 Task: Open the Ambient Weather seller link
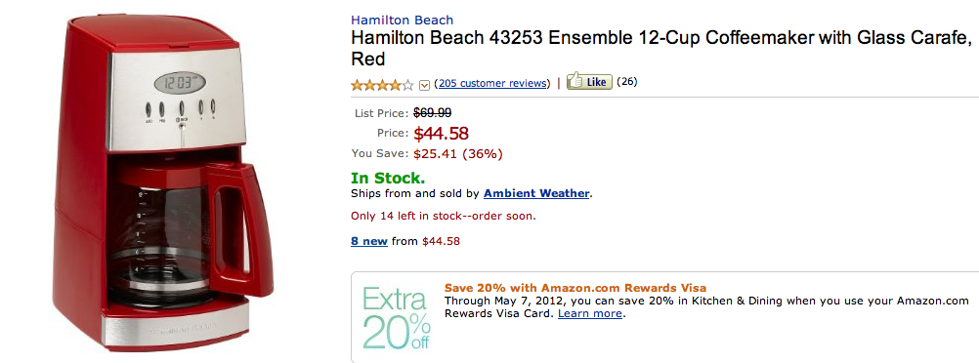pos(536,193)
